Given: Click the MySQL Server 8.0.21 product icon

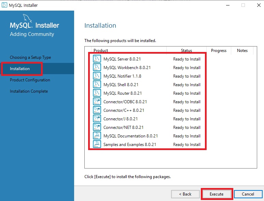Looking at the screenshot, I should point(97,59).
